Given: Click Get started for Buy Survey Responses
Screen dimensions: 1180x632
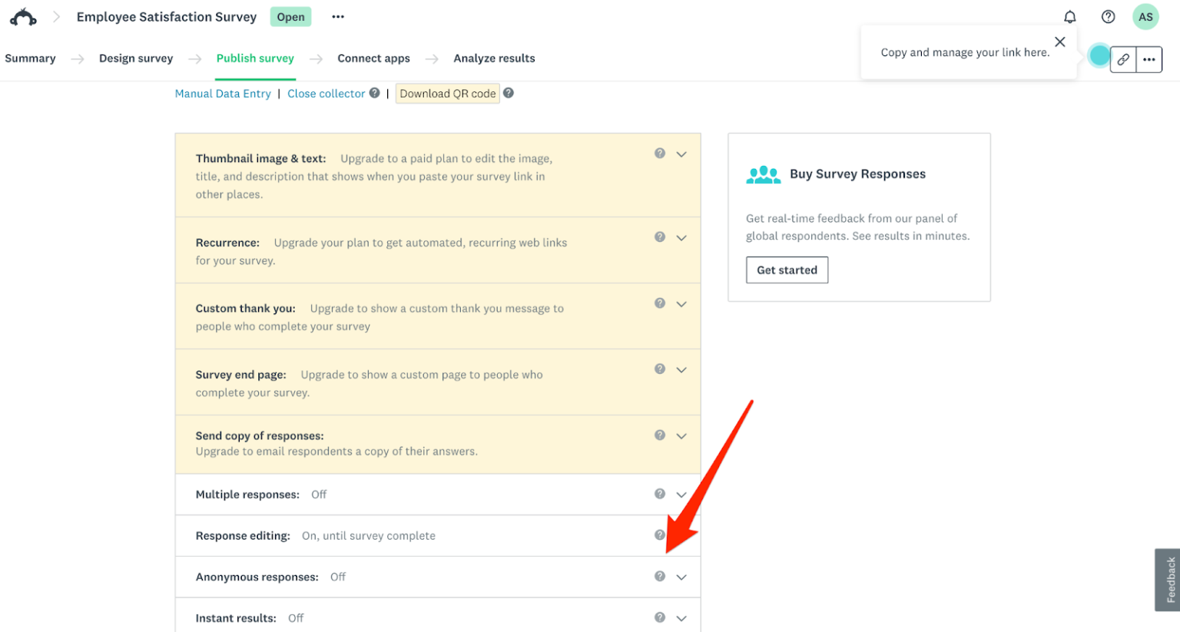Looking at the screenshot, I should 787,270.
